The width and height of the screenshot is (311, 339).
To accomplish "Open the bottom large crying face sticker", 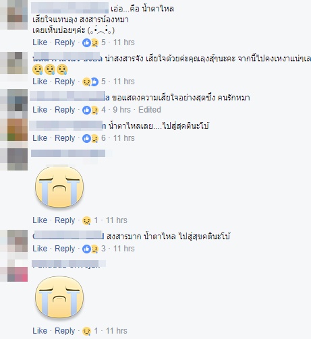I will [59, 297].
